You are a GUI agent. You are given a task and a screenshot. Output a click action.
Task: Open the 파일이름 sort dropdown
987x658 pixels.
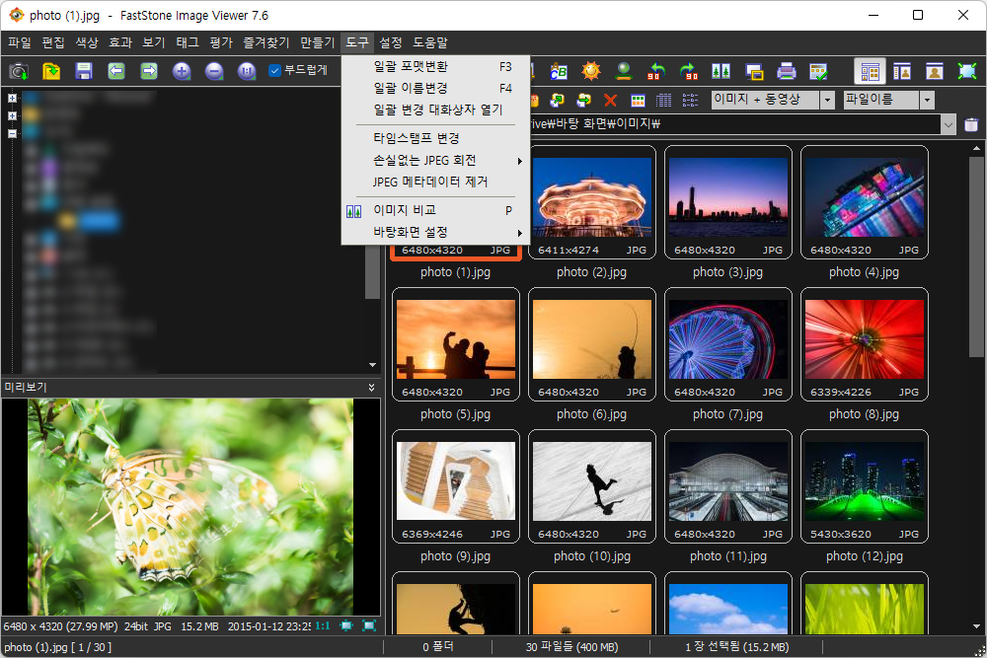click(x=927, y=100)
